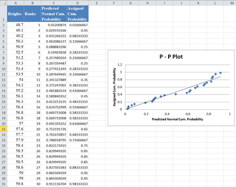This screenshot has width=236, height=187.
Task: Select the cell with height 58.6
Action: (x=15, y=167)
